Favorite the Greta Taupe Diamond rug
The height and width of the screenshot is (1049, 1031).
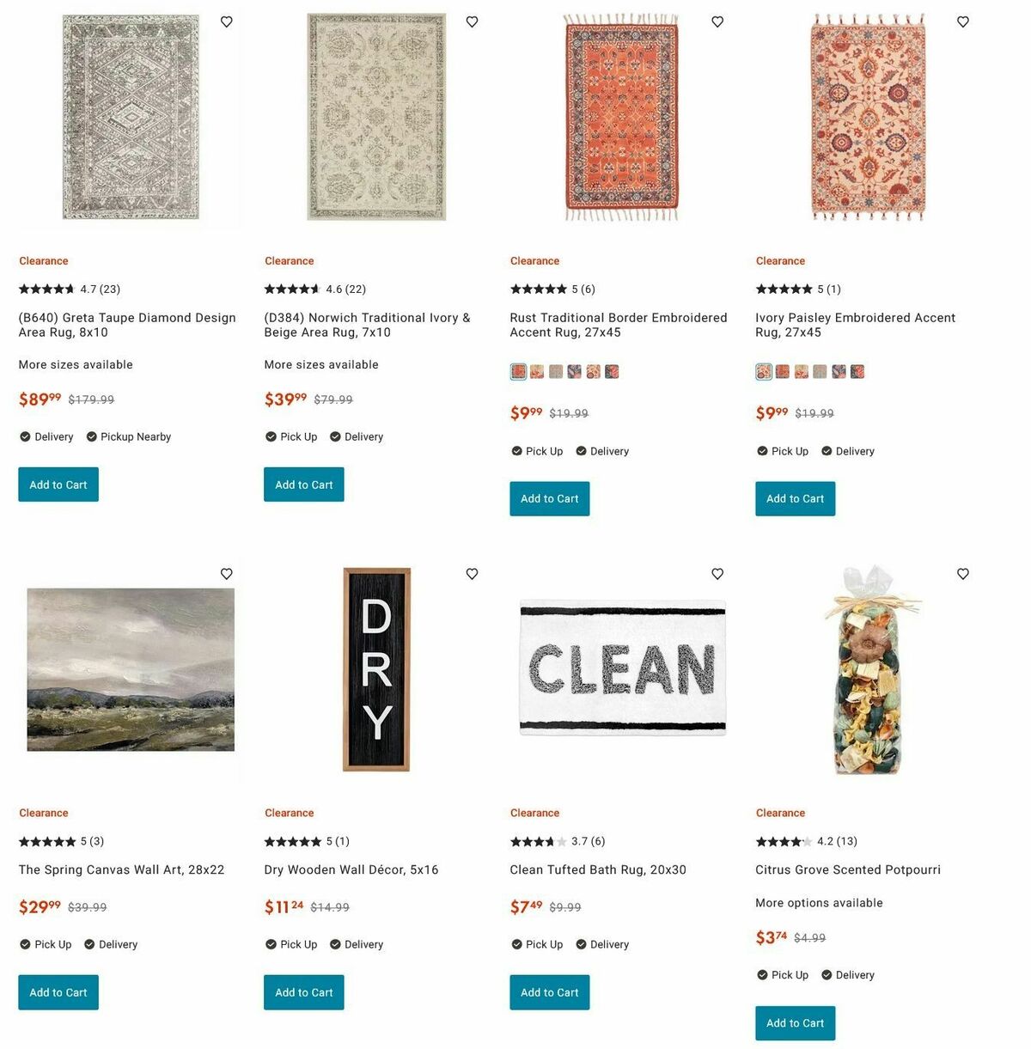click(x=227, y=22)
